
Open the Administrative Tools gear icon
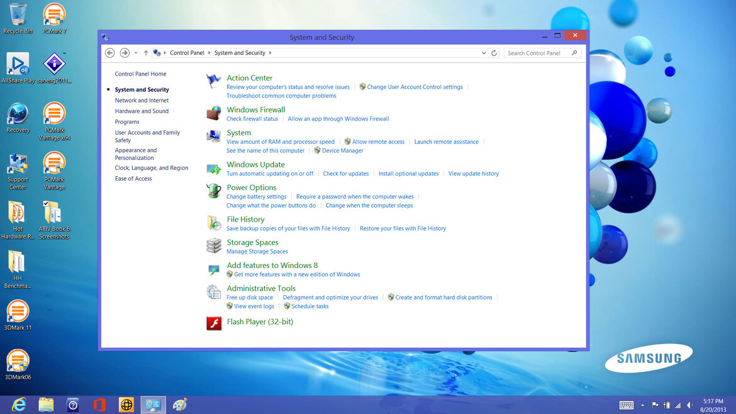click(x=214, y=292)
